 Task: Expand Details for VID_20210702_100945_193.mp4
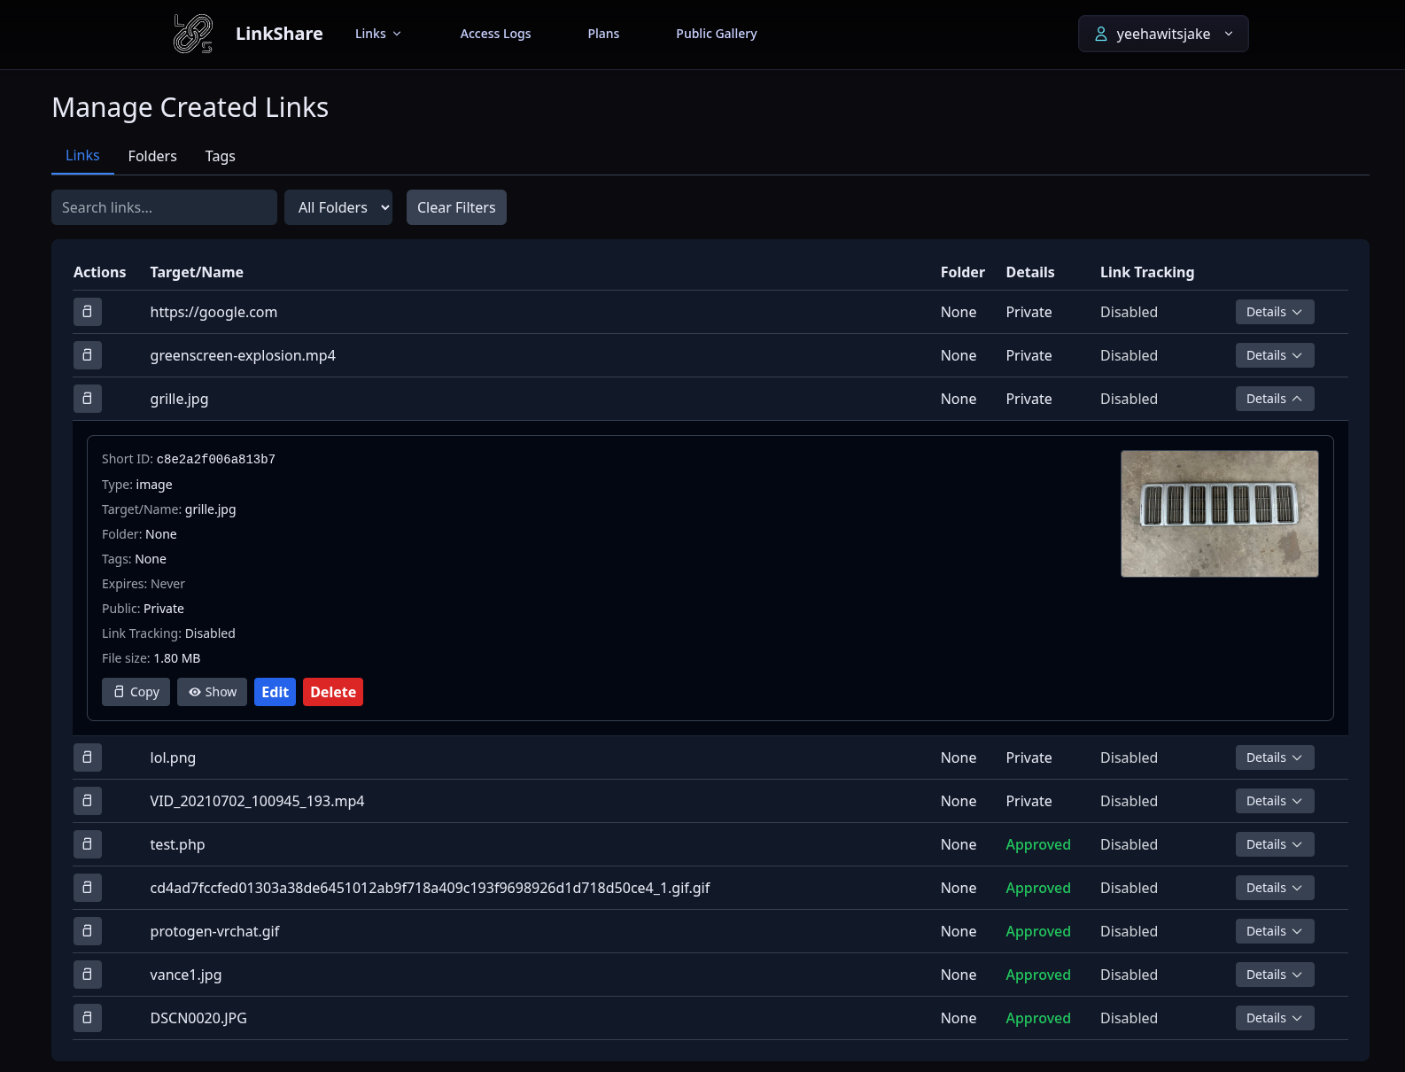(1274, 801)
